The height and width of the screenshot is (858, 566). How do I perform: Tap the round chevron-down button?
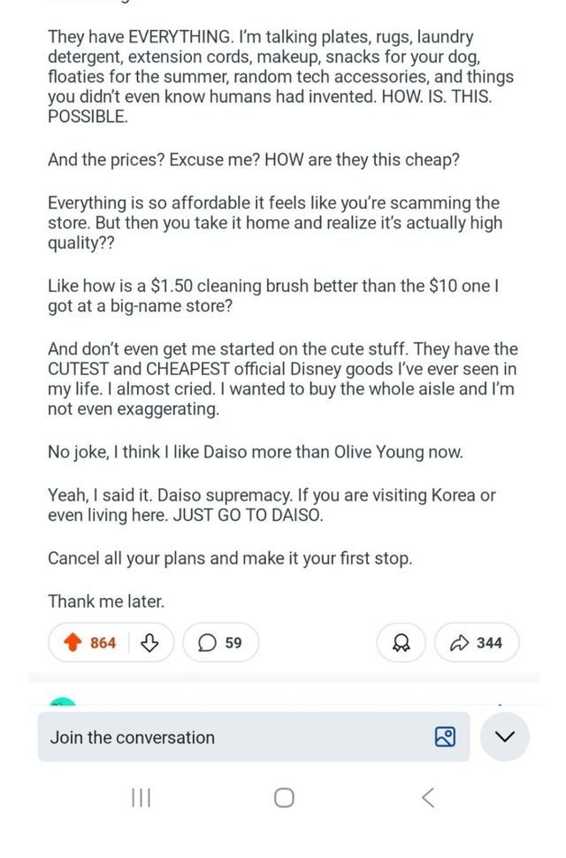pyautogui.click(x=505, y=738)
